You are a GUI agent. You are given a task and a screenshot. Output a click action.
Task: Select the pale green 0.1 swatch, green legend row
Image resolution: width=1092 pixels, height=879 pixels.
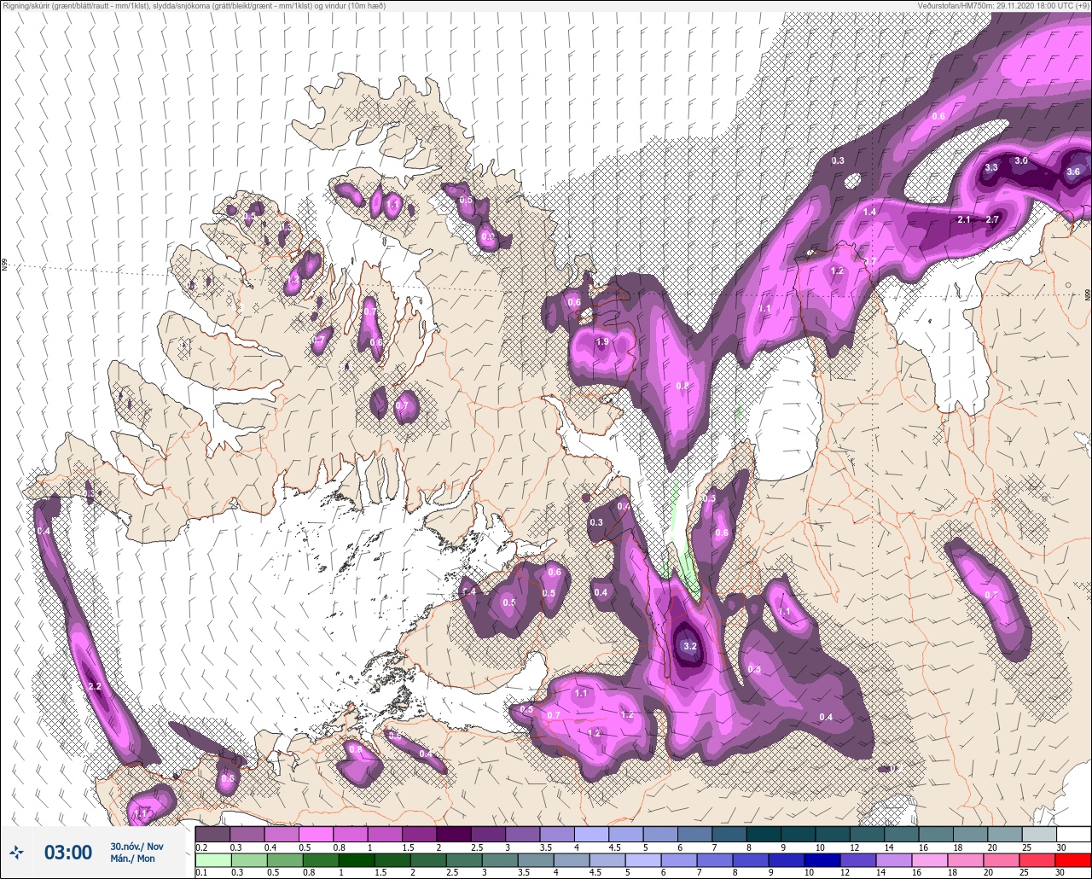point(212,860)
